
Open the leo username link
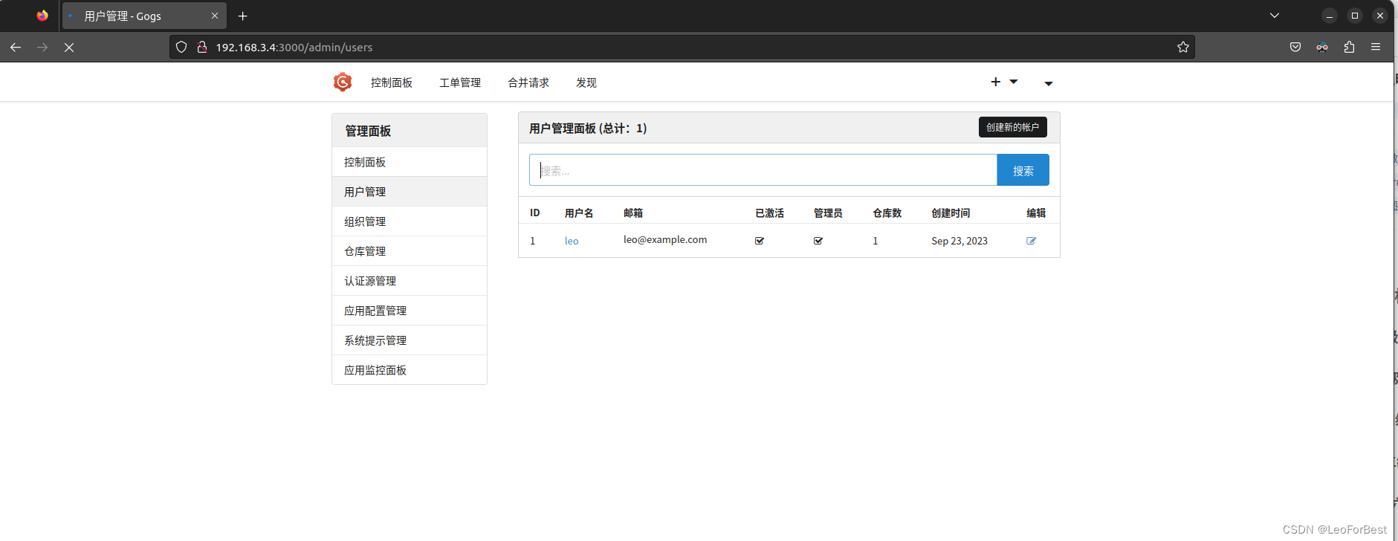(x=572, y=241)
